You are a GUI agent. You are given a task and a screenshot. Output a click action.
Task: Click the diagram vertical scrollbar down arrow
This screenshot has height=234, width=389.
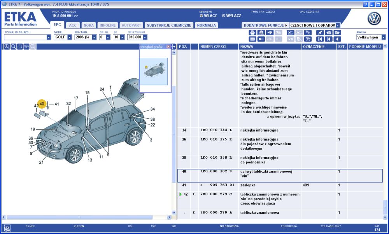[173, 213]
